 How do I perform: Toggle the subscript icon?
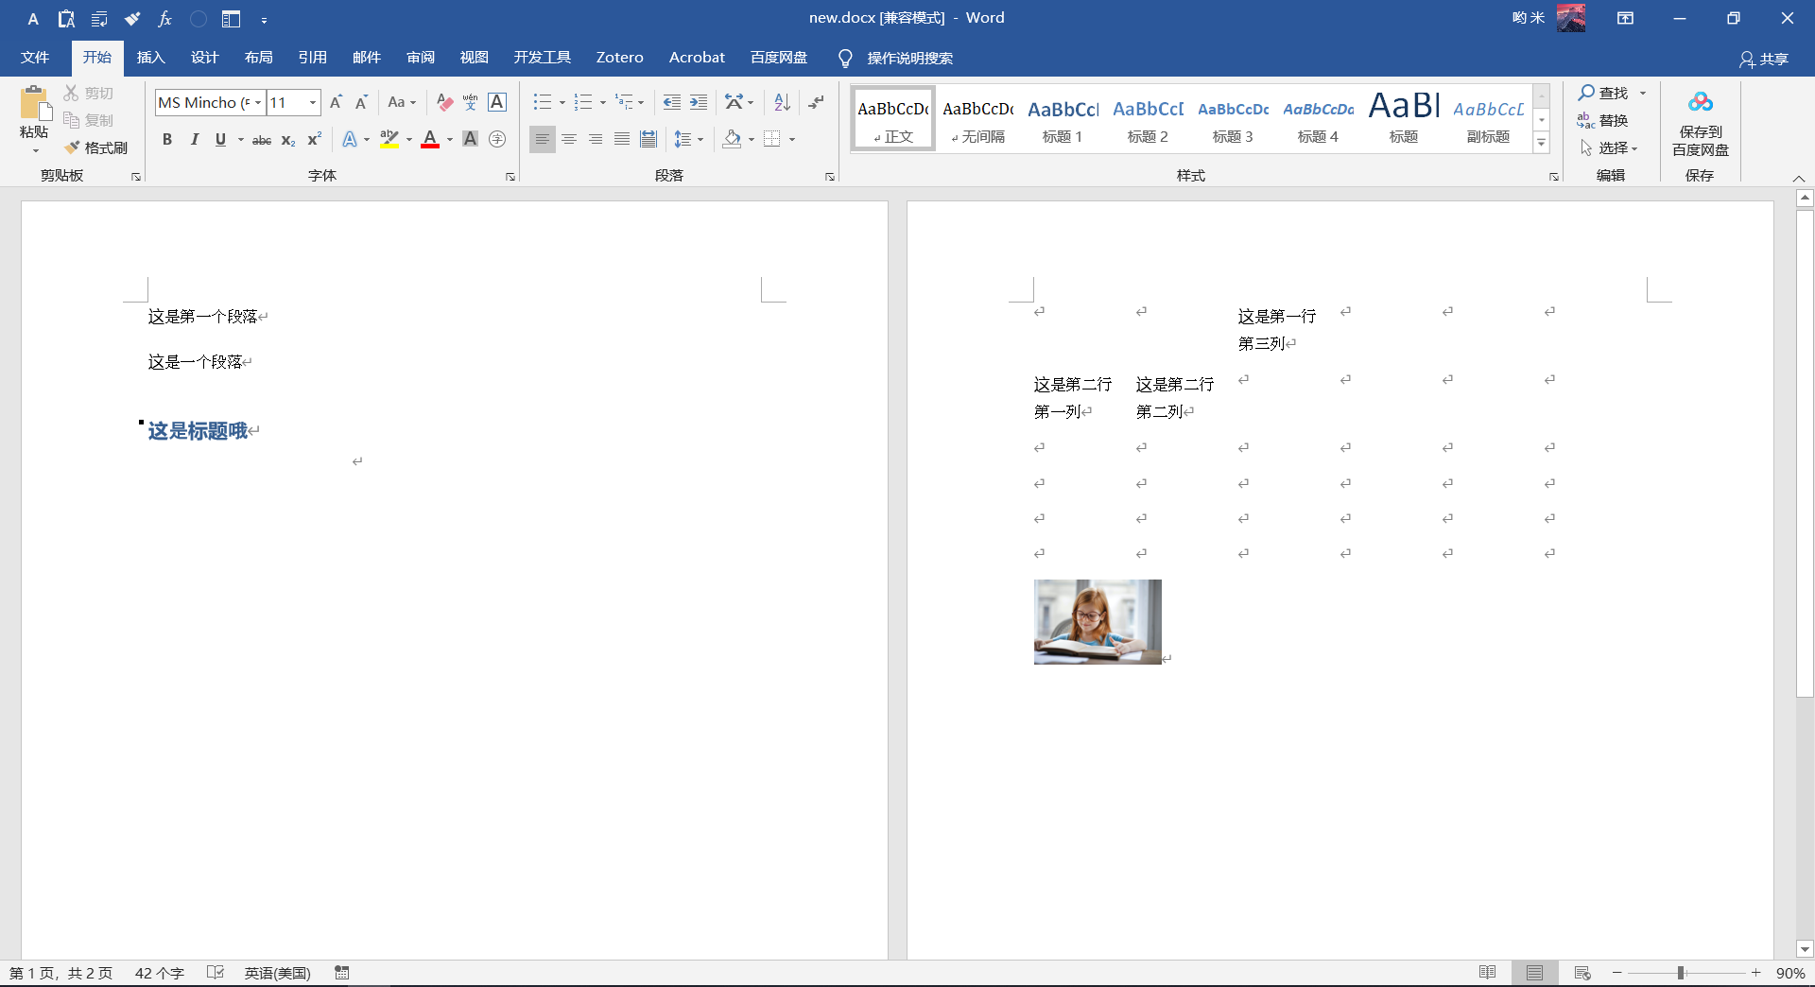point(288,140)
